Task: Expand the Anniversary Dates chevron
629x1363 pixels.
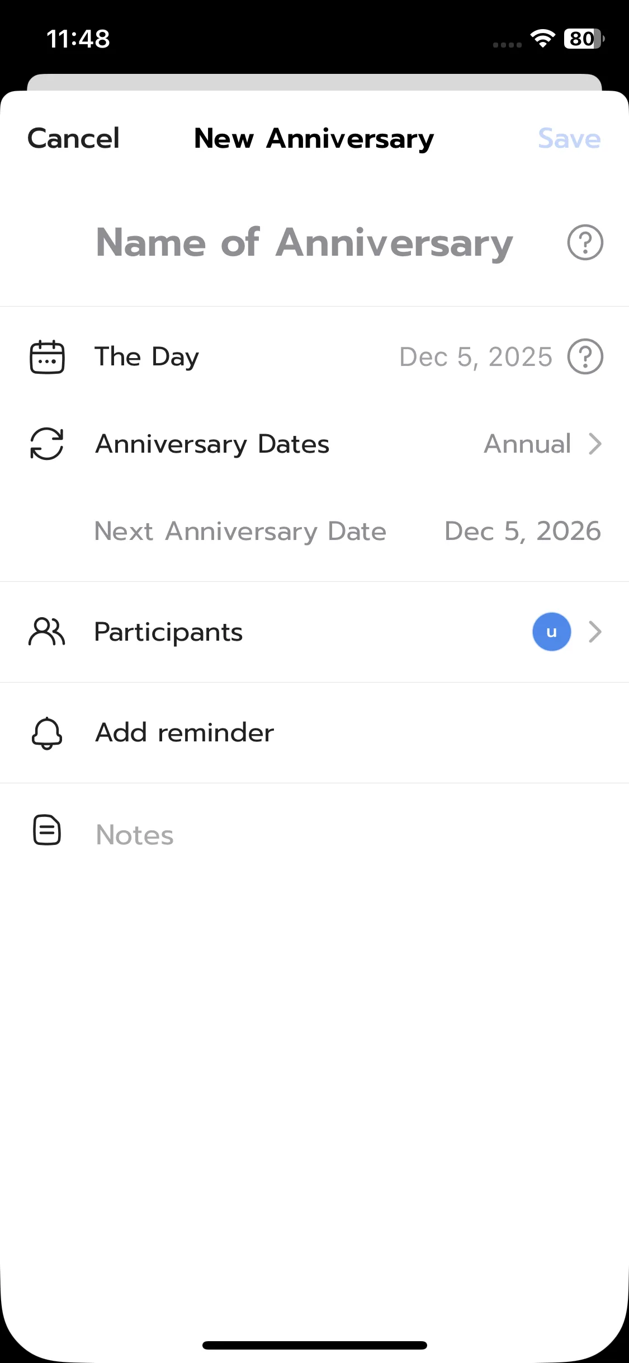Action: click(595, 444)
